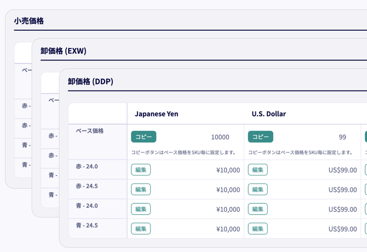Click the copy-button hint under U.S. Dollar
The image size is (367, 252).
point(300,153)
